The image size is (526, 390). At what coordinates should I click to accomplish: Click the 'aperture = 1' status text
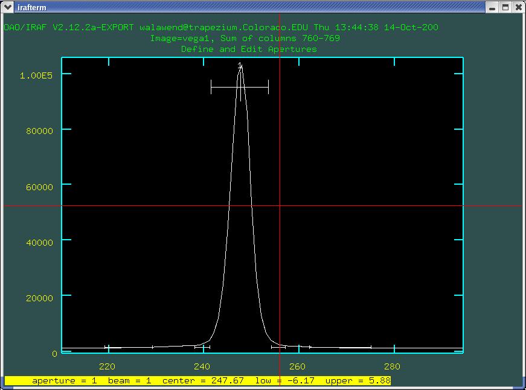pyautogui.click(x=65, y=380)
